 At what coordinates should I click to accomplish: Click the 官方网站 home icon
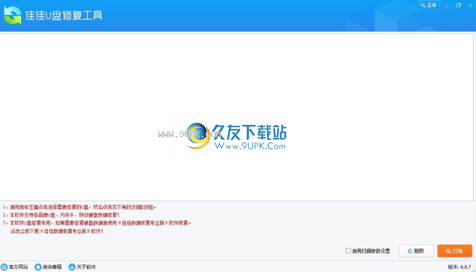(4, 267)
